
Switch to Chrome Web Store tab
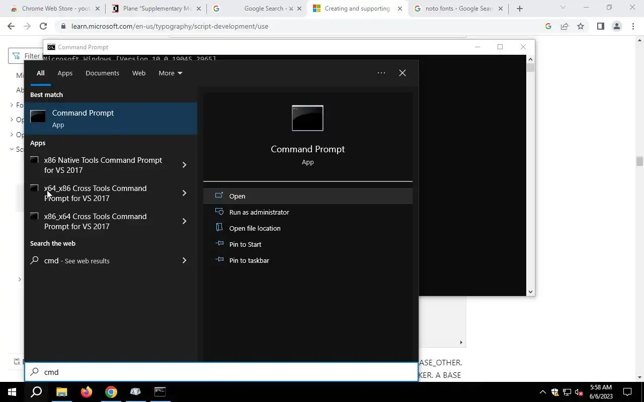pyautogui.click(x=55, y=9)
